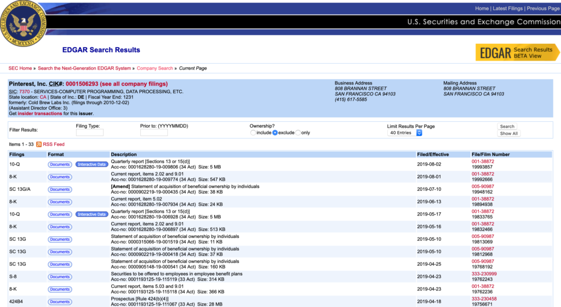
Task: Open insider transactions link
Action: [39, 113]
